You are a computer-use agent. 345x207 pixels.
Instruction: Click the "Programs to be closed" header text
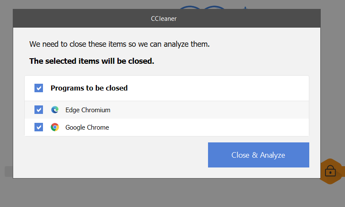click(x=89, y=88)
